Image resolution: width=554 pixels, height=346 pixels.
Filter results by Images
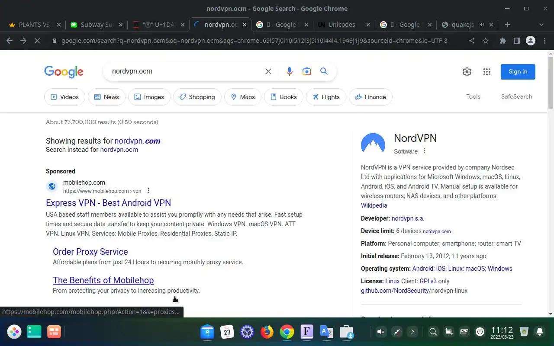pyautogui.click(x=149, y=97)
